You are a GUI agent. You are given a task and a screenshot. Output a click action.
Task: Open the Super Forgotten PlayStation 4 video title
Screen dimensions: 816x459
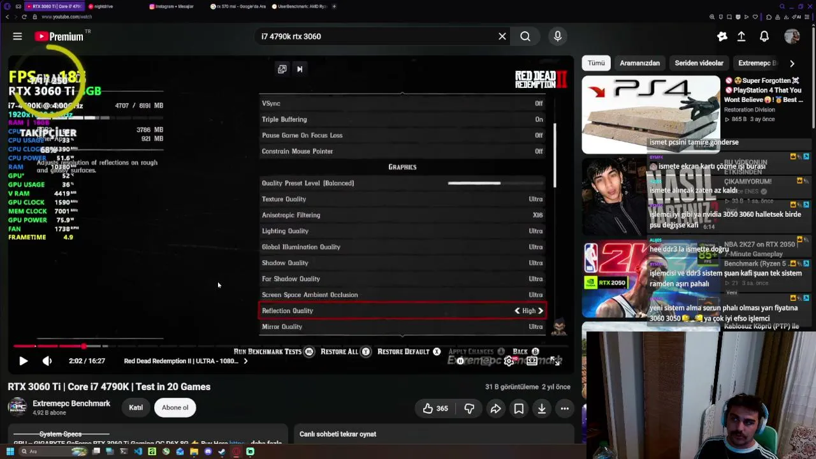(763, 90)
